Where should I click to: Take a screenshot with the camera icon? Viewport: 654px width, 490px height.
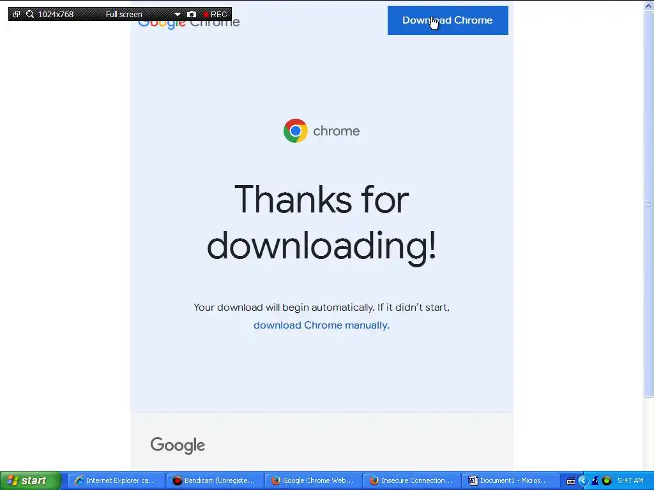pos(192,14)
